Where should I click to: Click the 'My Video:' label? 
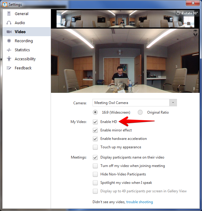78,122
